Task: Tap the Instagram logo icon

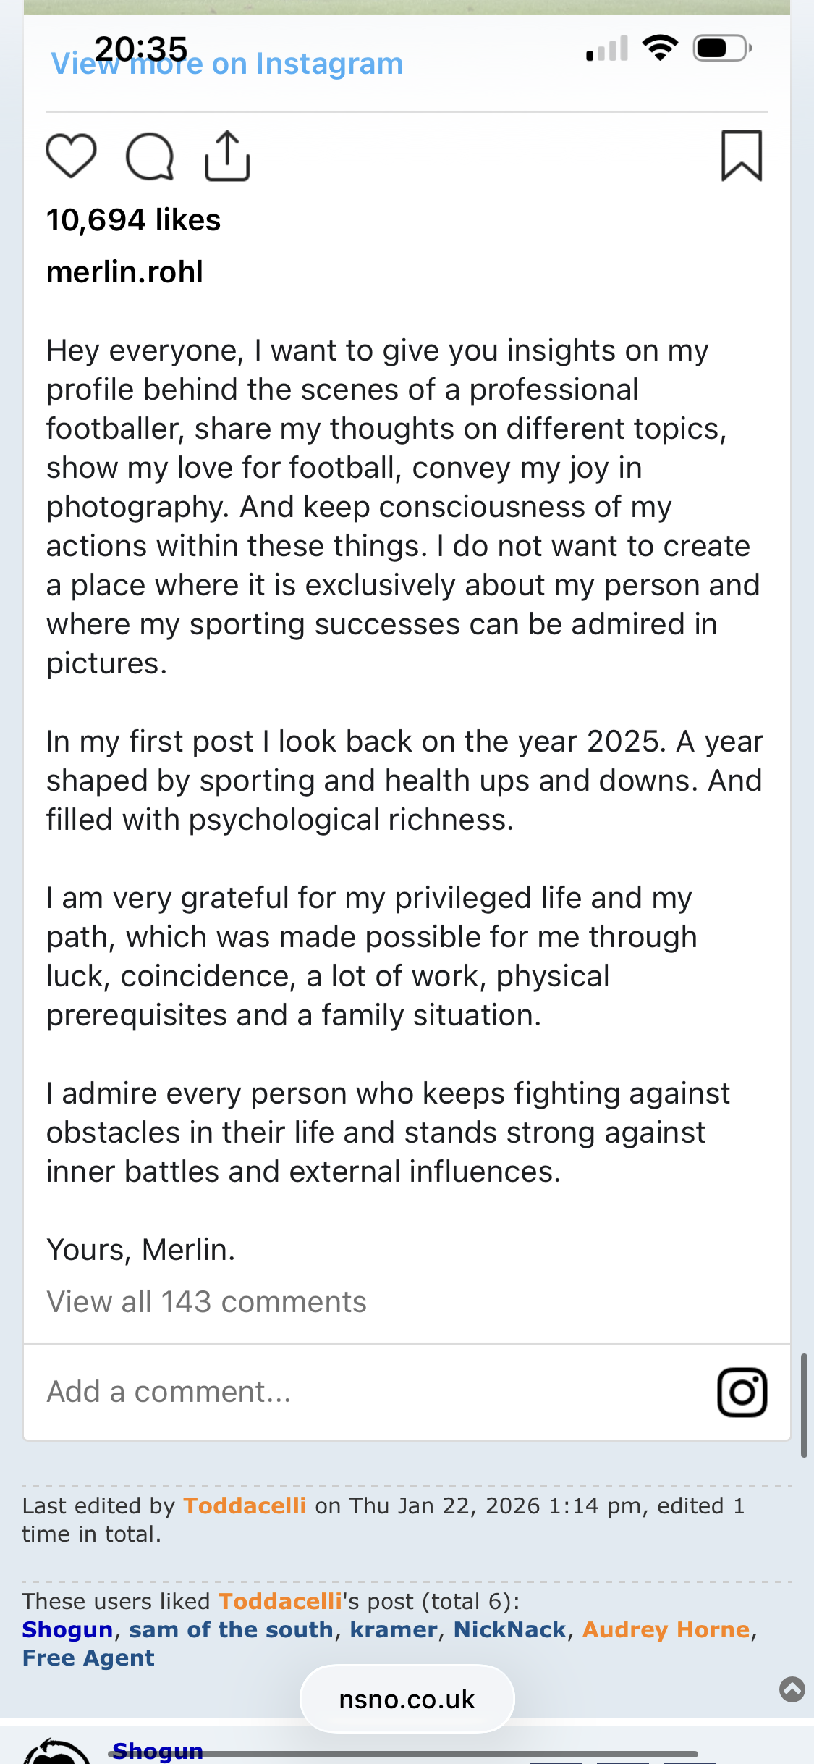Action: click(x=742, y=1392)
